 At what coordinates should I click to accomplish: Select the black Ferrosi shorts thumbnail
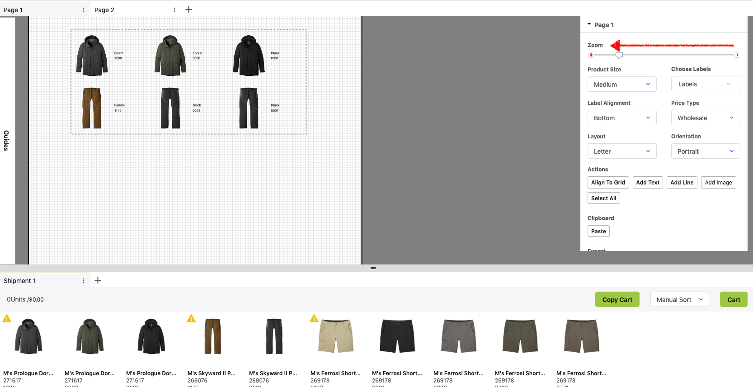tap(397, 336)
